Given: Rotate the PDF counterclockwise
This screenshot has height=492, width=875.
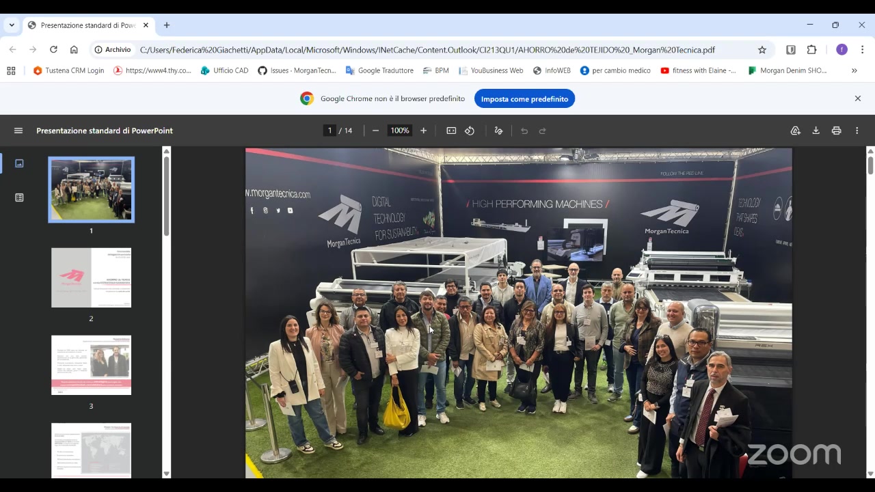Looking at the screenshot, I should click(470, 131).
